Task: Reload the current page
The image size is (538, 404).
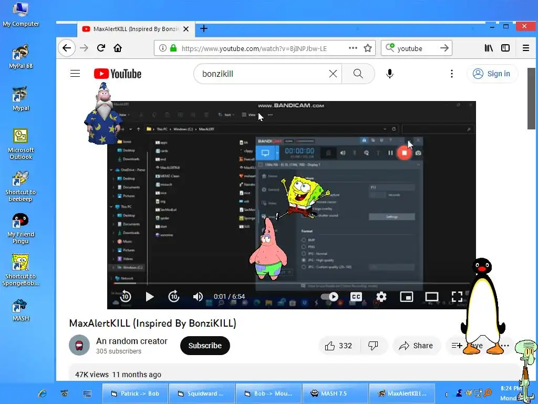Action: [101, 48]
